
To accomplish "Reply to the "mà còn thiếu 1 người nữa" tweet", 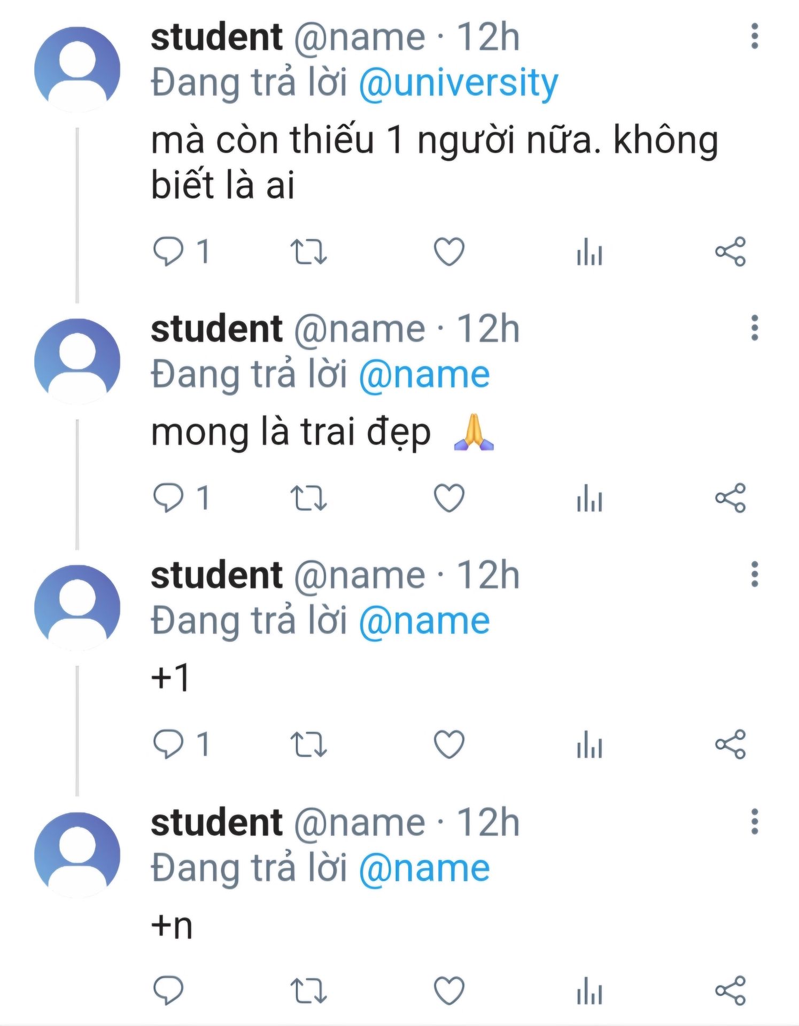I will tap(168, 252).
